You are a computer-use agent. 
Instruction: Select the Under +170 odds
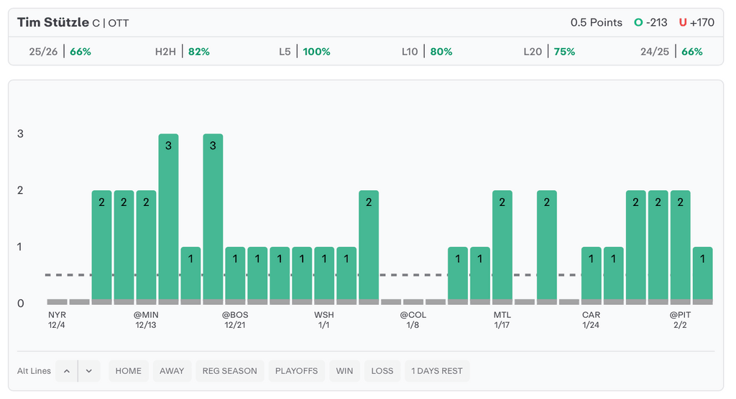[x=696, y=22]
